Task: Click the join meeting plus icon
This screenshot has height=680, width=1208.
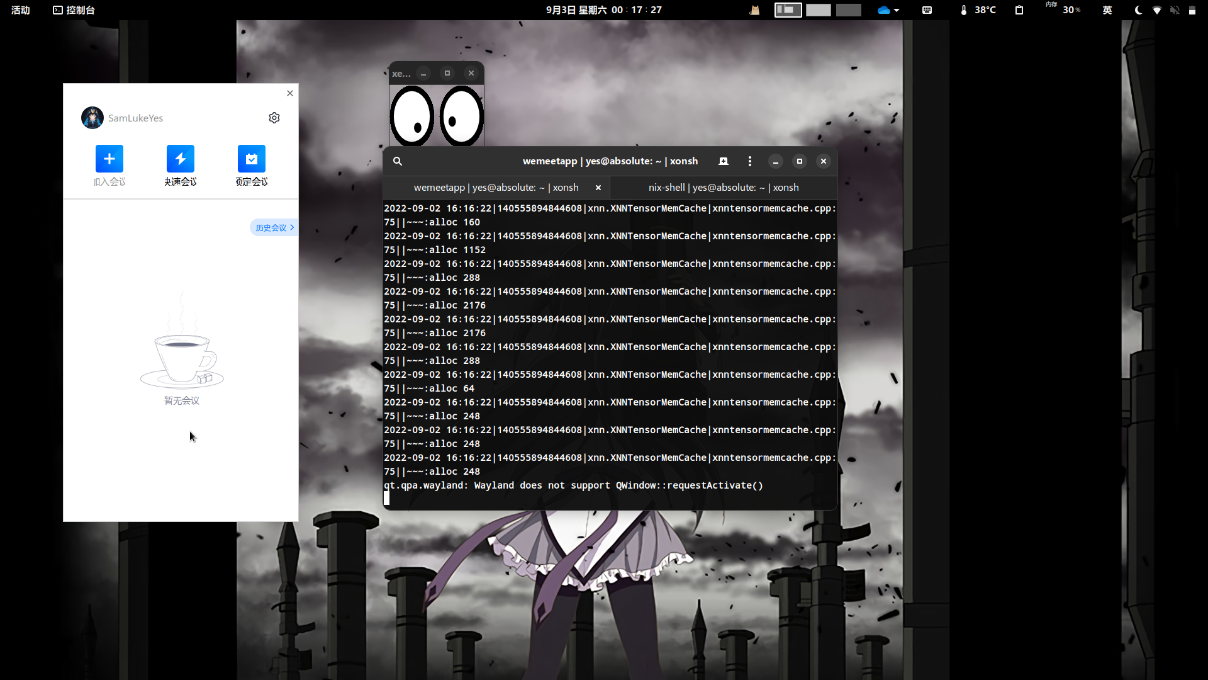Action: [109, 159]
